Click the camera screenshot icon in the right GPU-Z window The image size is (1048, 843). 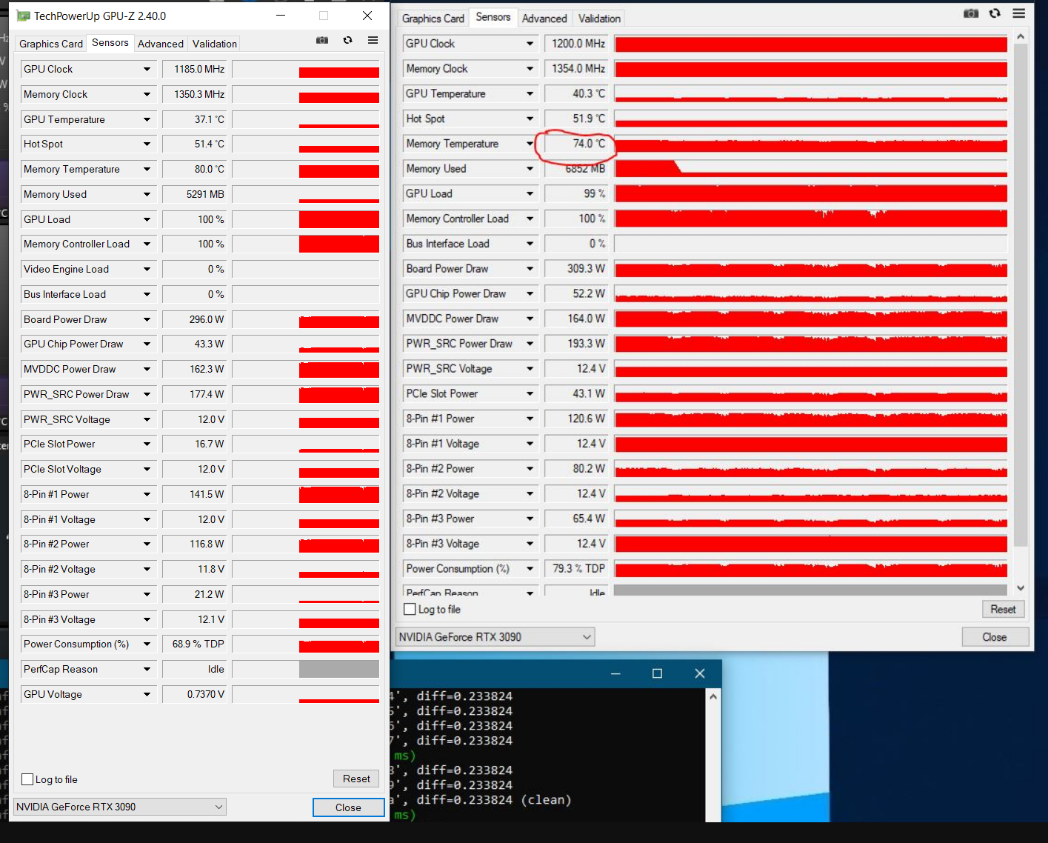971,13
